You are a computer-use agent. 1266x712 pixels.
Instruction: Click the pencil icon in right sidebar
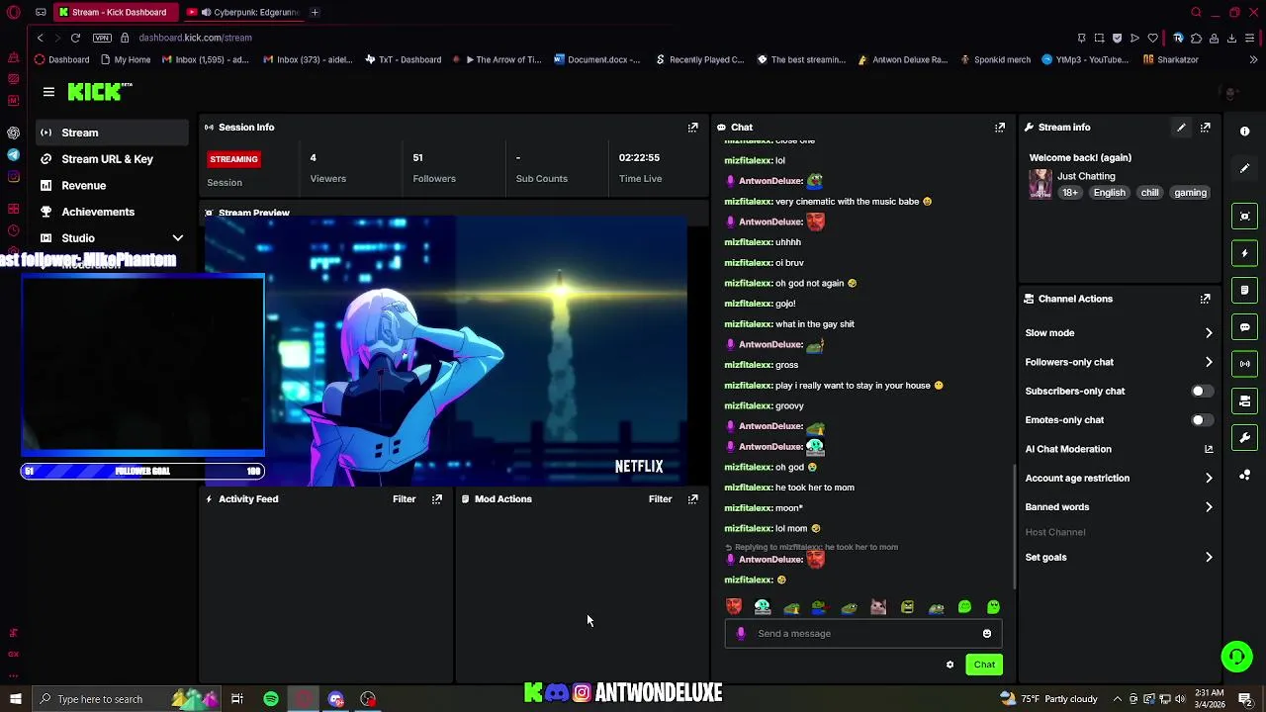pos(1245,168)
